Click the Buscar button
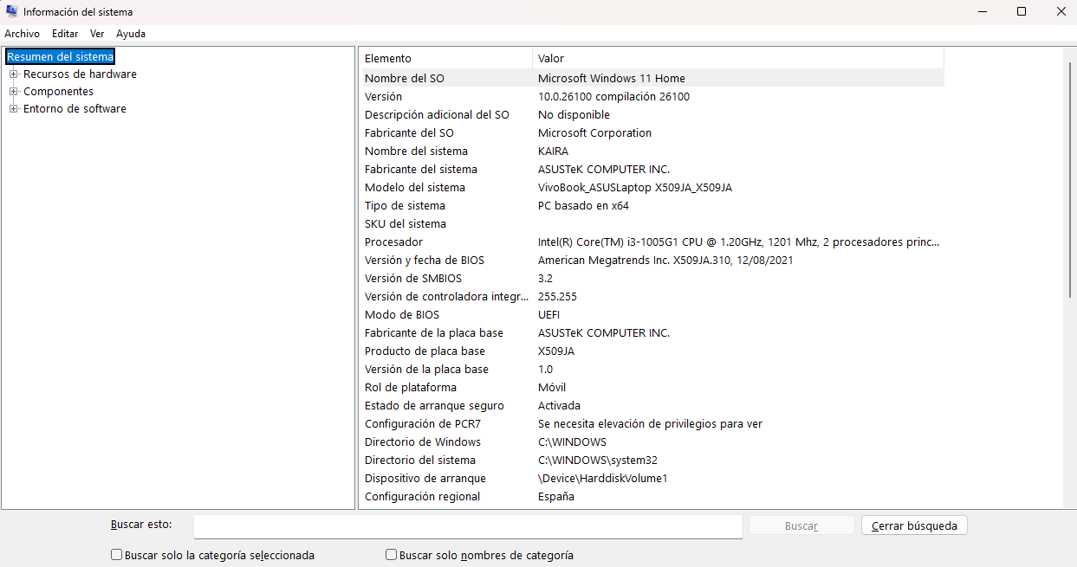1077x567 pixels. click(801, 525)
